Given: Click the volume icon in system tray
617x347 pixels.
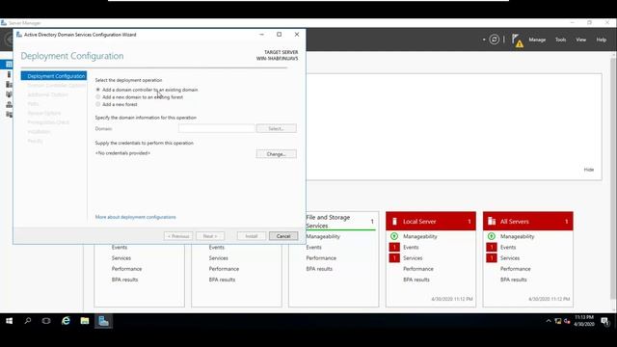Looking at the screenshot, I should tap(567, 321).
